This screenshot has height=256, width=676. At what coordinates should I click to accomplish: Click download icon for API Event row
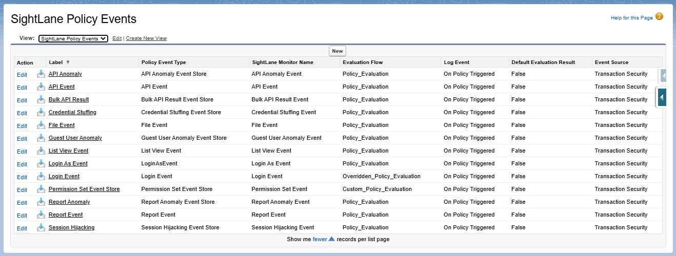(41, 87)
